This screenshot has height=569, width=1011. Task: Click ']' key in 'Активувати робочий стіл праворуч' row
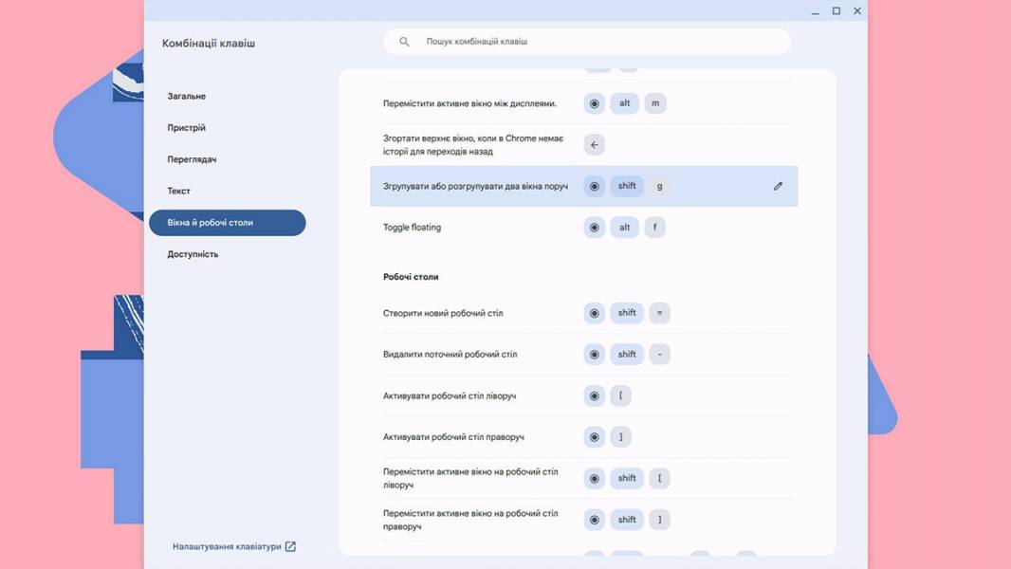point(620,437)
